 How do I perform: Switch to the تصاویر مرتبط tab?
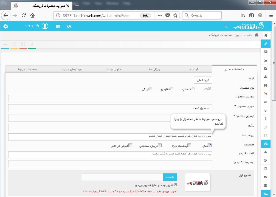(x=114, y=69)
